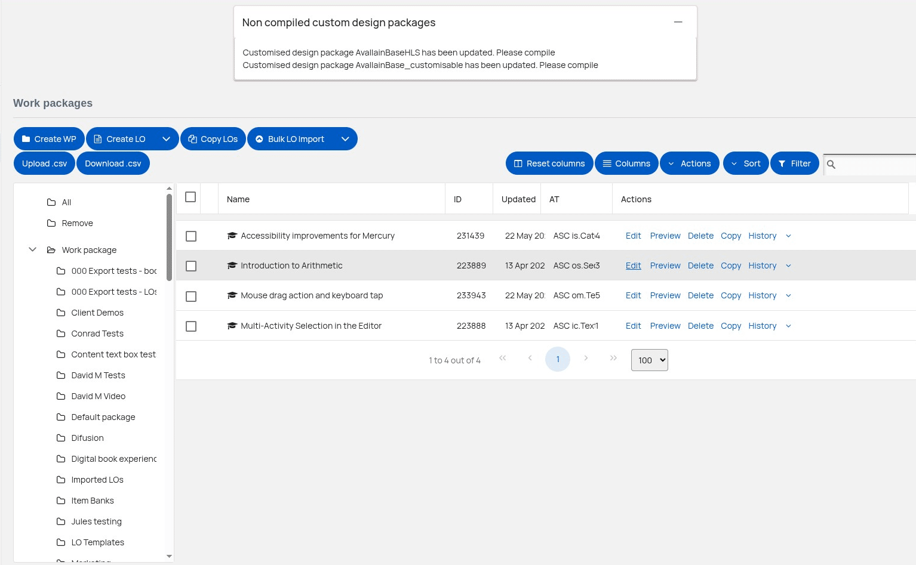Click the Create LO button
This screenshot has height=565, width=916.
click(x=120, y=139)
